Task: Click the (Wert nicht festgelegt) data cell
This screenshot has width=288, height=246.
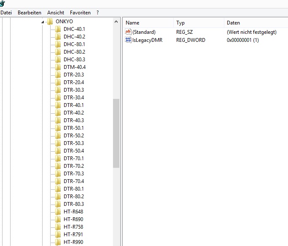Action: click(251, 32)
